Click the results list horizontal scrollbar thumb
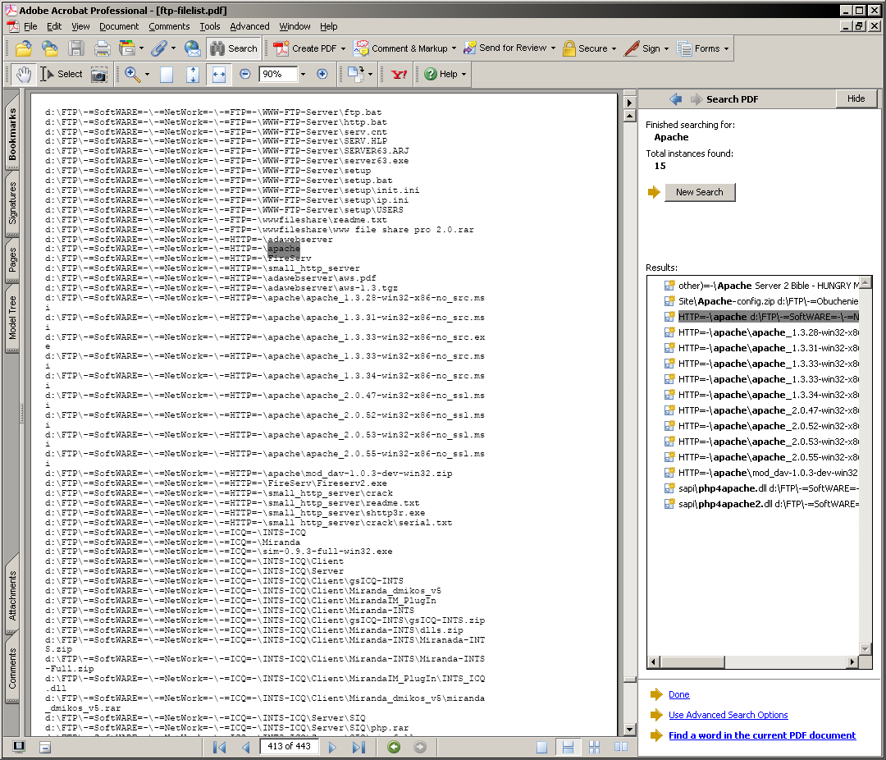The image size is (886, 760). click(x=692, y=662)
